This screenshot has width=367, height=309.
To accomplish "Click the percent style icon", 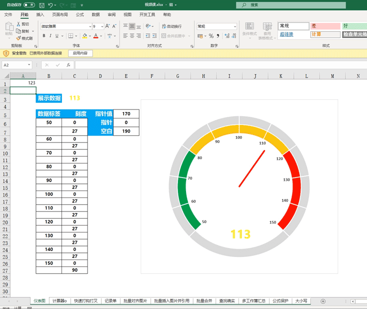I will point(211,36).
